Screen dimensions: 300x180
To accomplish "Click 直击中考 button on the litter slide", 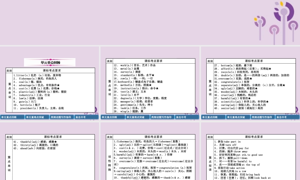I will click(86, 117).
